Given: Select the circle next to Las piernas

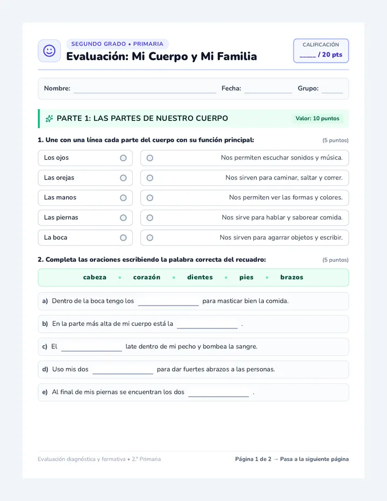Looking at the screenshot, I should coord(123,218).
